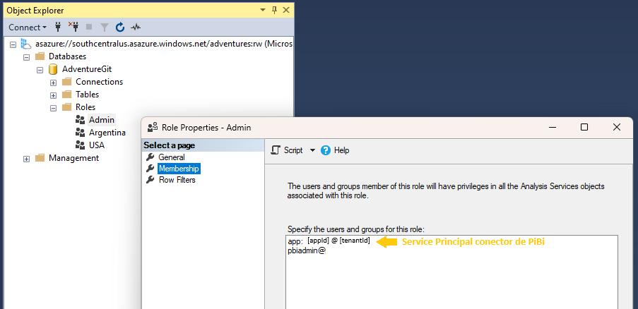Close the Role Properties dialog
The image size is (638, 309).
coord(616,127)
